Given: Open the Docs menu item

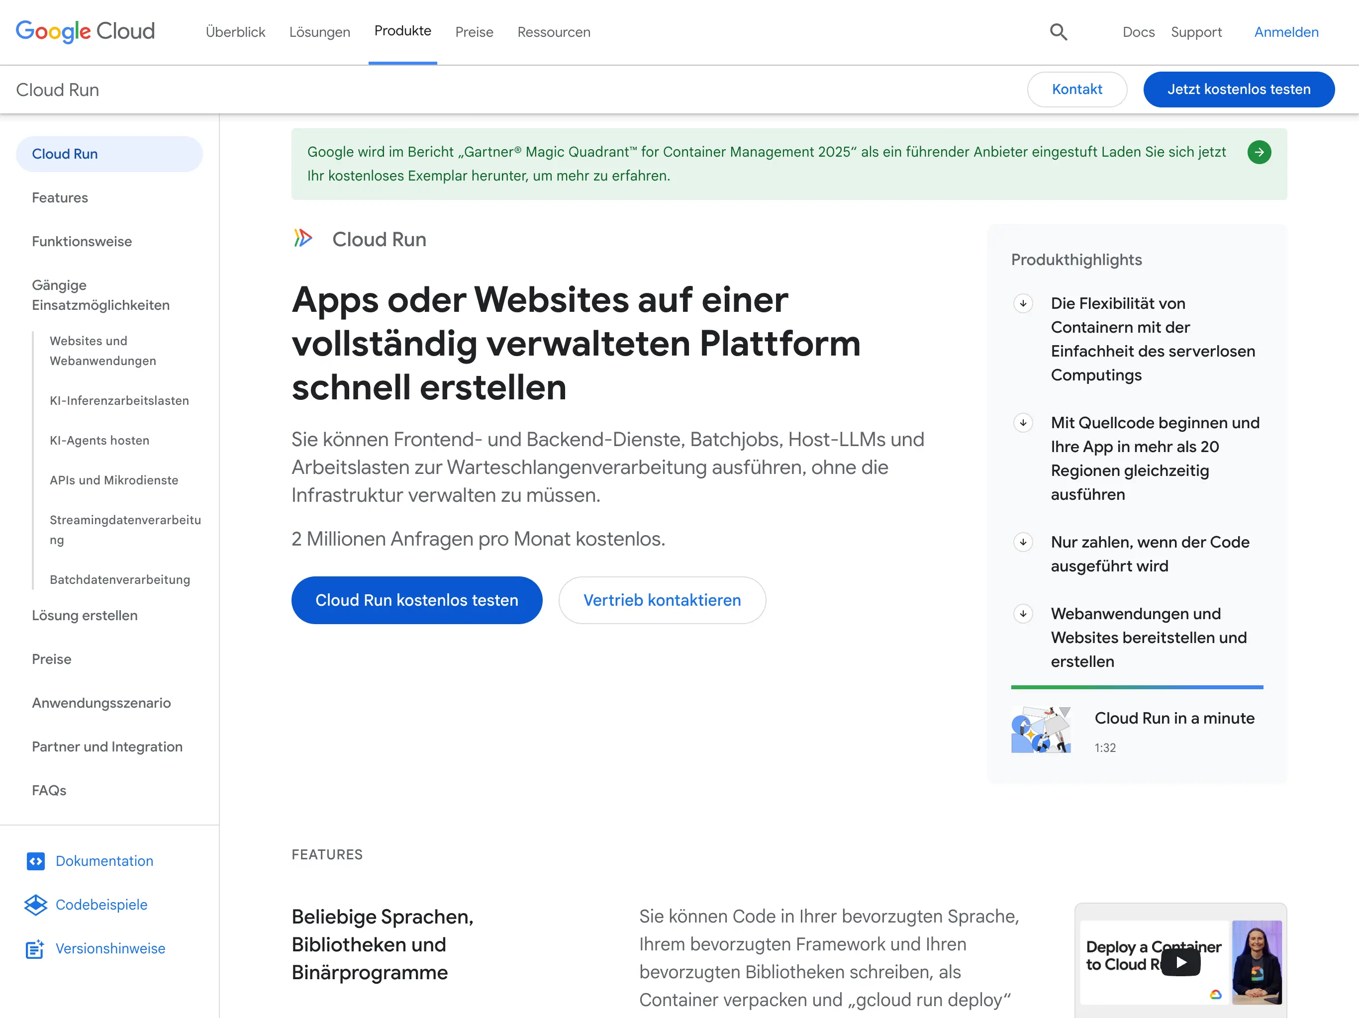Looking at the screenshot, I should [x=1139, y=32].
